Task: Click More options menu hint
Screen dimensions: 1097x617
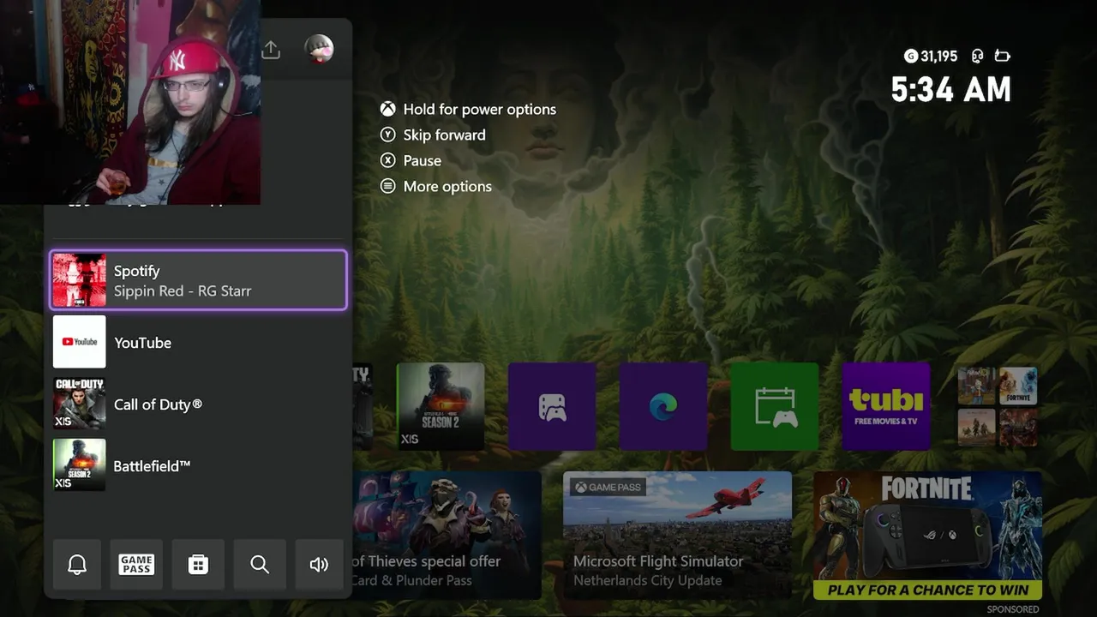Action: click(436, 186)
